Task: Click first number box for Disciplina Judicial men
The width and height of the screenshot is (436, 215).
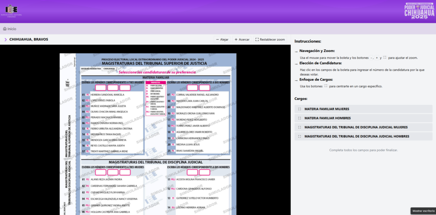Action: point(192,172)
